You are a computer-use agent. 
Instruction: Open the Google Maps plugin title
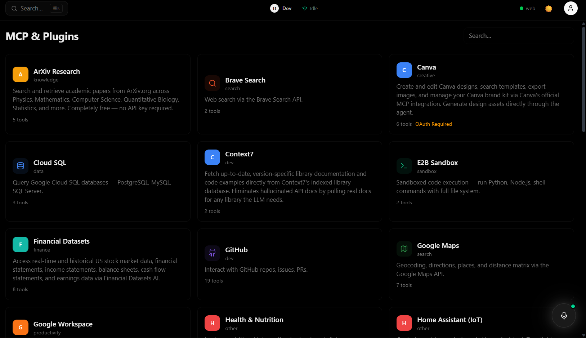coord(438,245)
